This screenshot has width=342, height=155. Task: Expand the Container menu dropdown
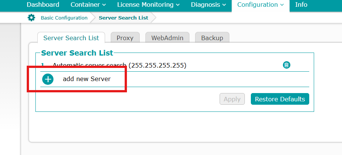click(88, 5)
